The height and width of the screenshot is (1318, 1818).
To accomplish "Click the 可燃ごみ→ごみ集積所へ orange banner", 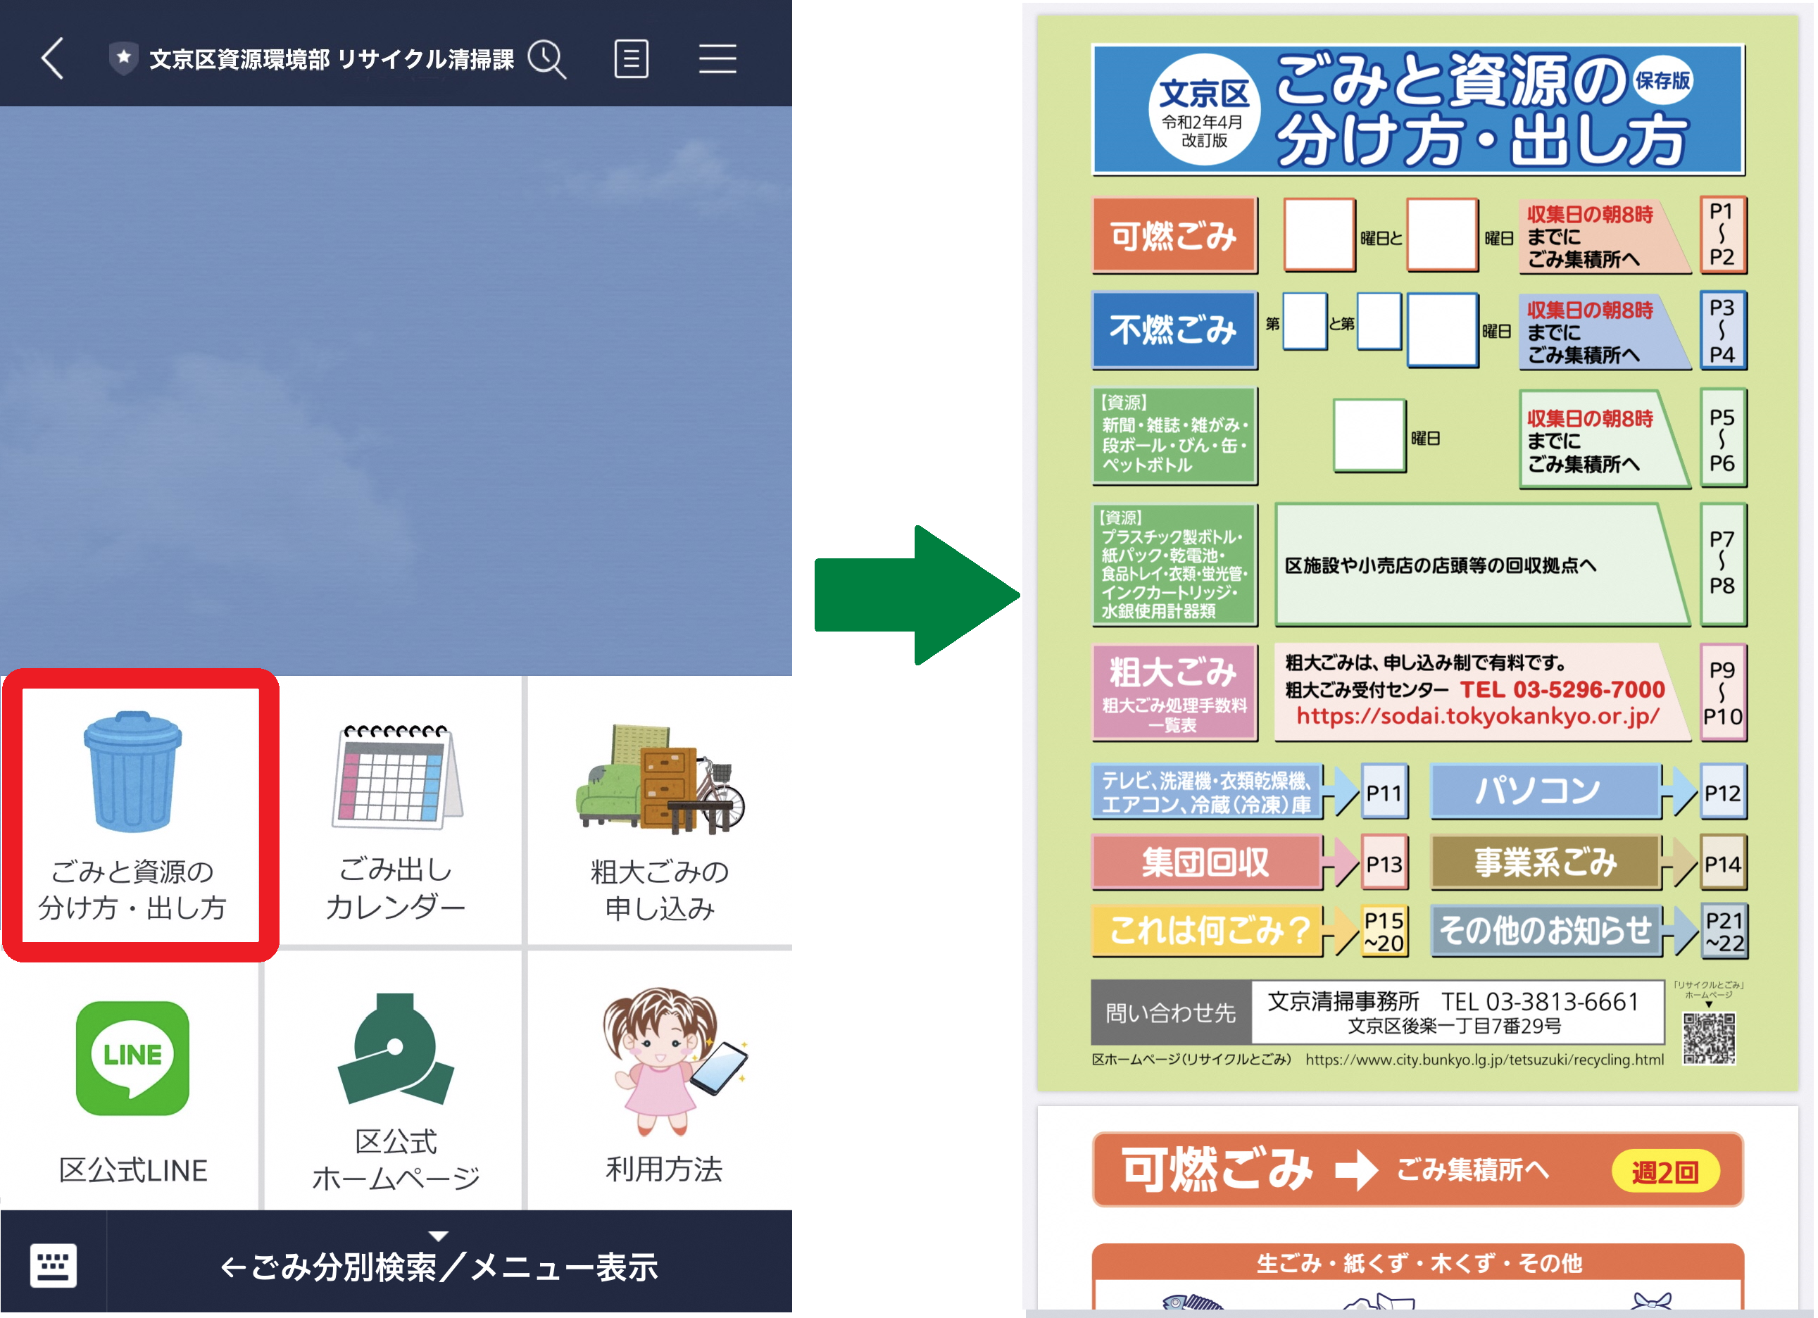I will 1419,1170.
